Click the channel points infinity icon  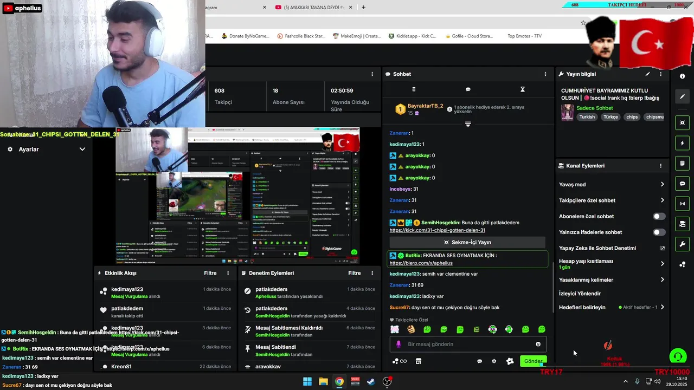[x=400, y=361]
